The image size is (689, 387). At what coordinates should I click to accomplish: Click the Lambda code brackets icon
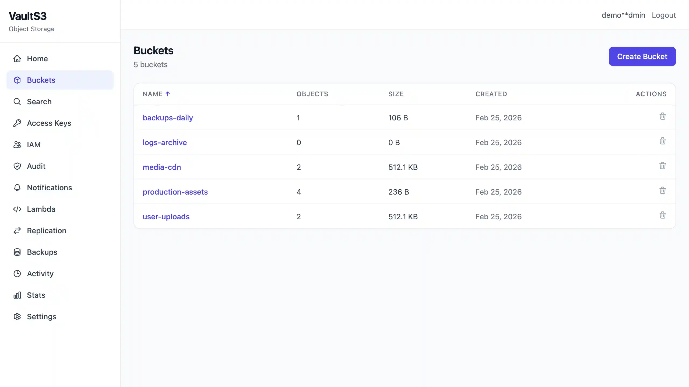pos(17,209)
